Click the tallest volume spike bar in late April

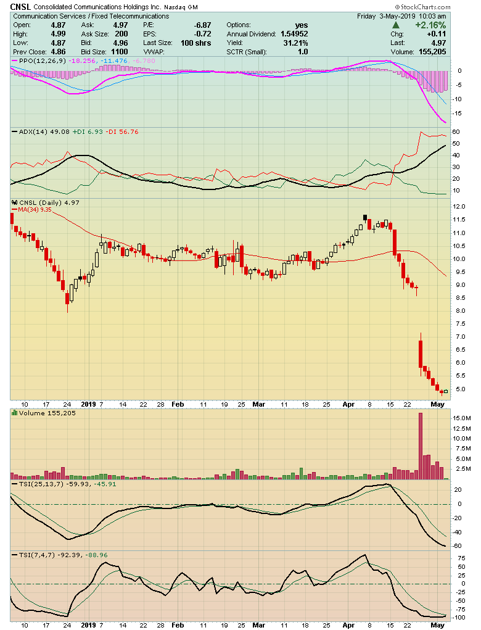tap(421, 446)
